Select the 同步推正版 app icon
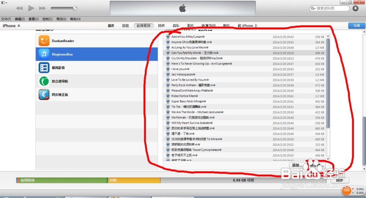The height and width of the screenshot is (198, 366). tap(44, 95)
